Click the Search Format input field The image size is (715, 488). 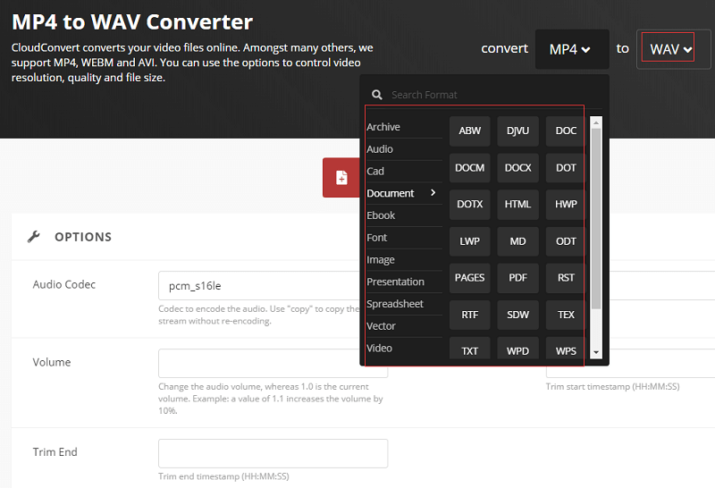[496, 95]
